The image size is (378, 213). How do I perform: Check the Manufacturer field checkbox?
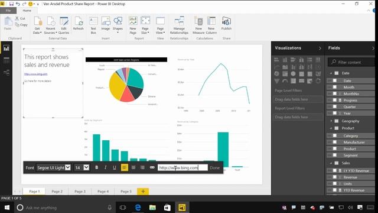click(x=335, y=142)
